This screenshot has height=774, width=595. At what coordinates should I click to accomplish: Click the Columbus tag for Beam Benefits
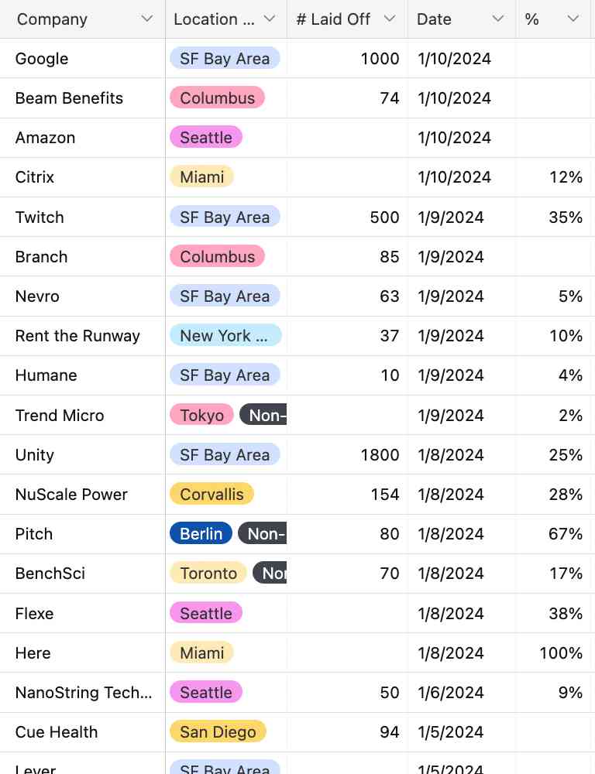pos(218,98)
